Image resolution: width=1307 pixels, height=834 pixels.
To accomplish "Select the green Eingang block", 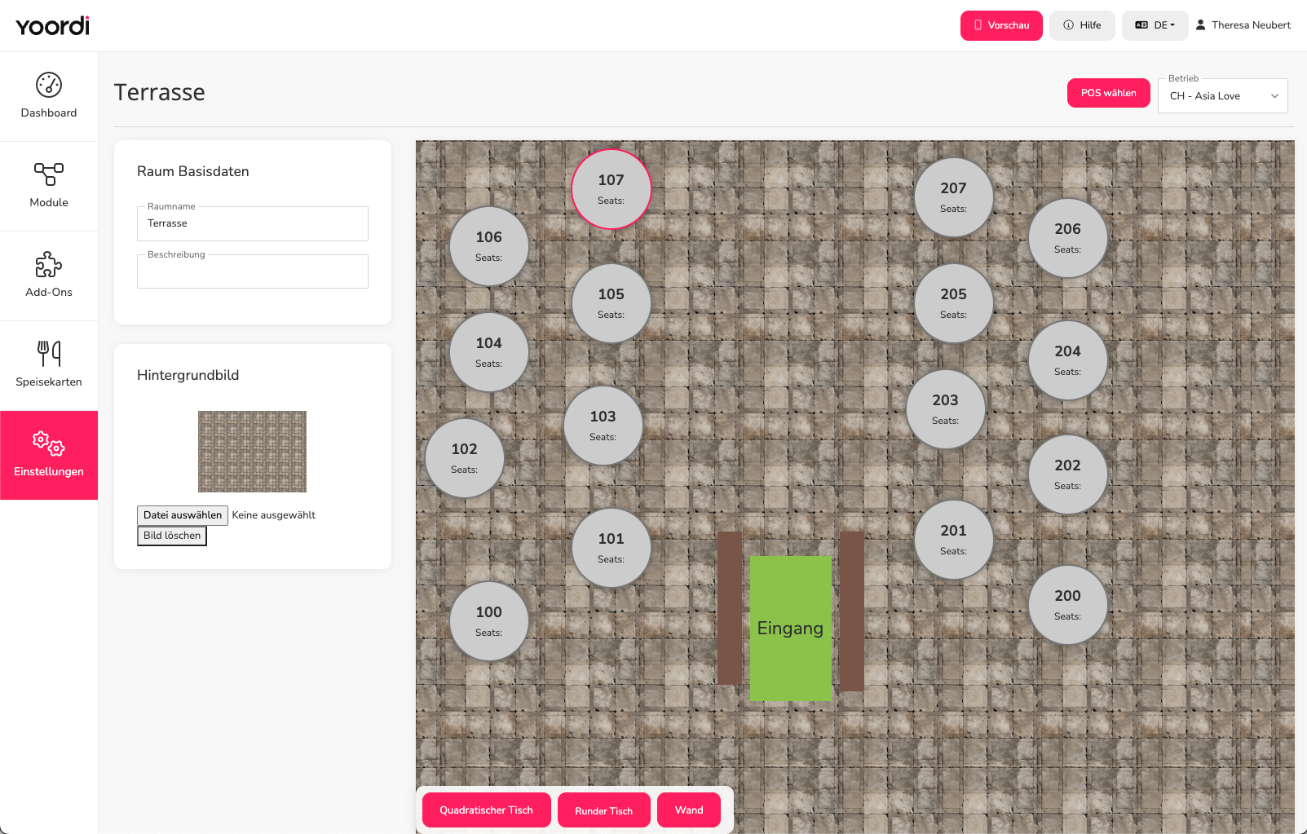I will coord(791,628).
